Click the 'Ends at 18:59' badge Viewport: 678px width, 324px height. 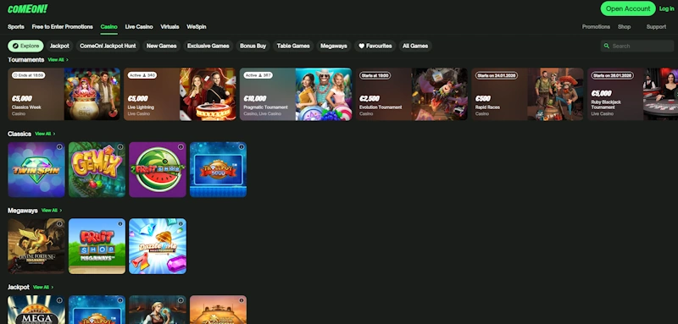tap(29, 75)
